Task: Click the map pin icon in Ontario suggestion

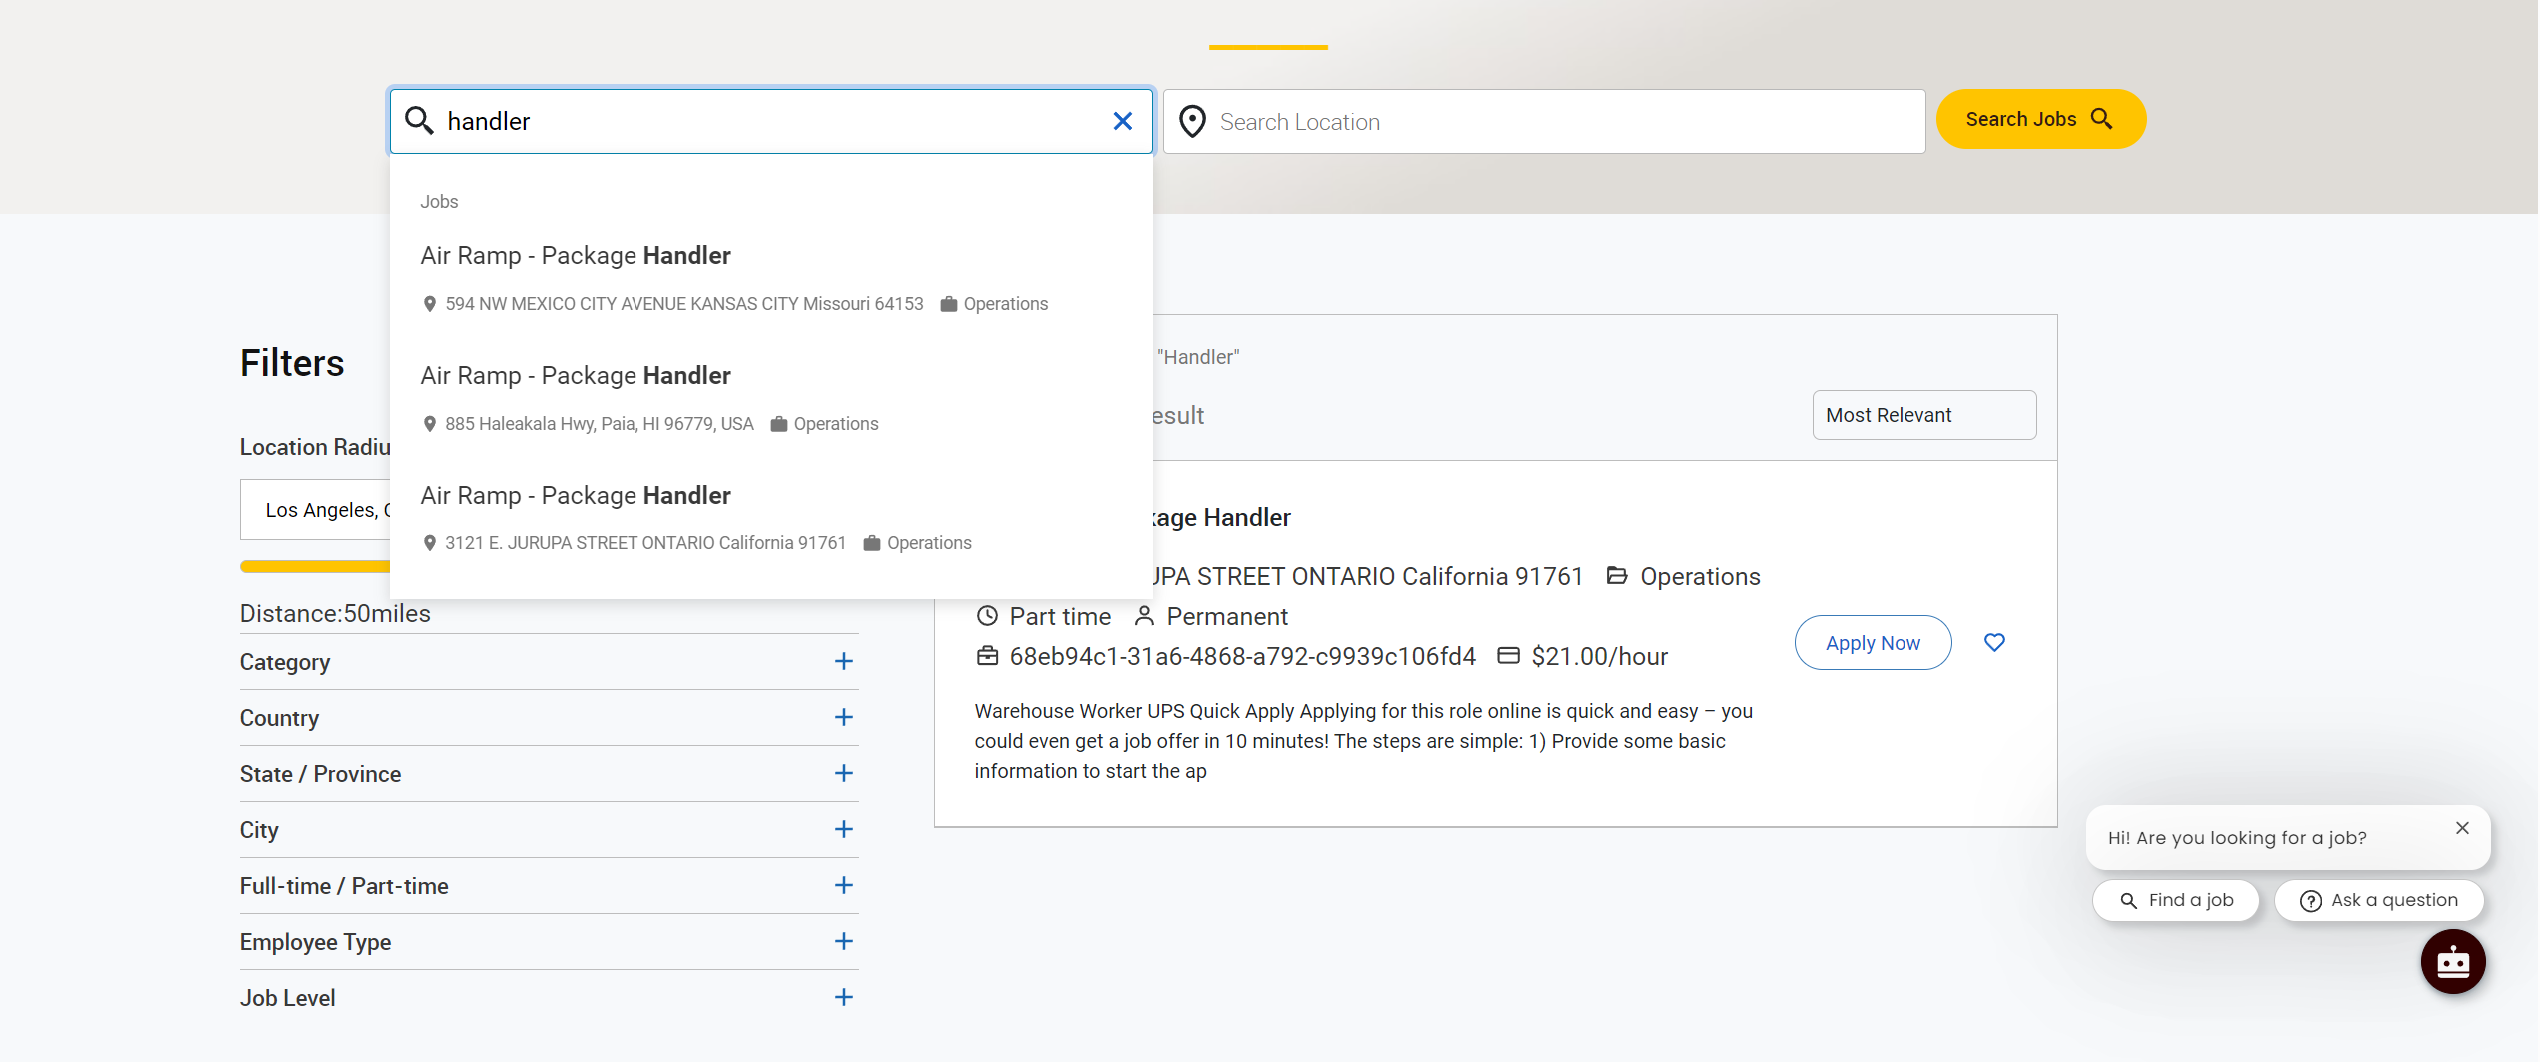Action: (430, 543)
